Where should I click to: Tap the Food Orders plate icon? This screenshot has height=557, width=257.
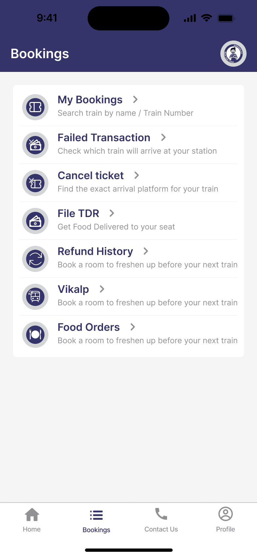coord(35,335)
